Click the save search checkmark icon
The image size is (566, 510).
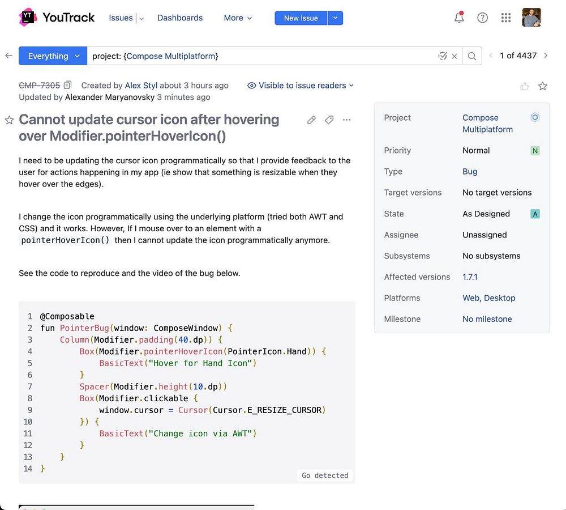tap(442, 56)
